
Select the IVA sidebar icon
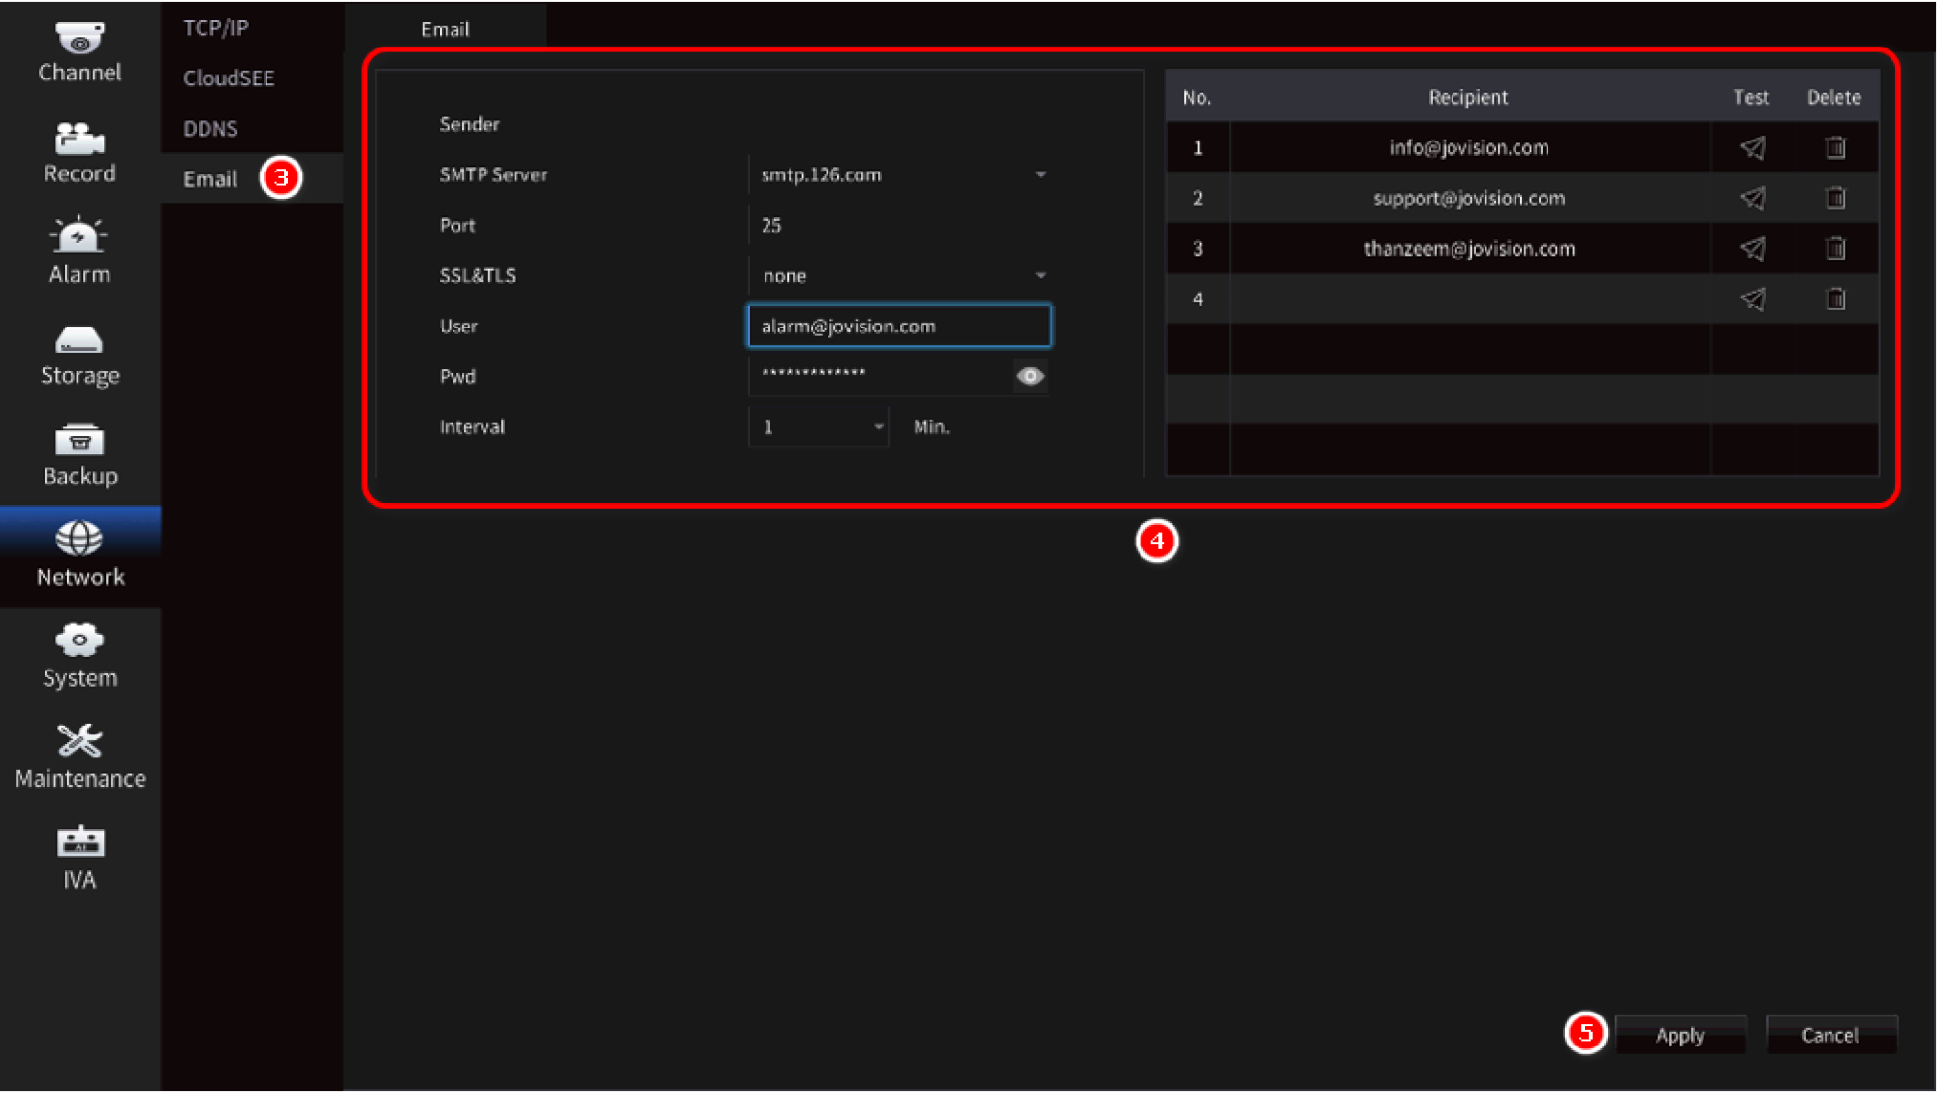pos(79,843)
